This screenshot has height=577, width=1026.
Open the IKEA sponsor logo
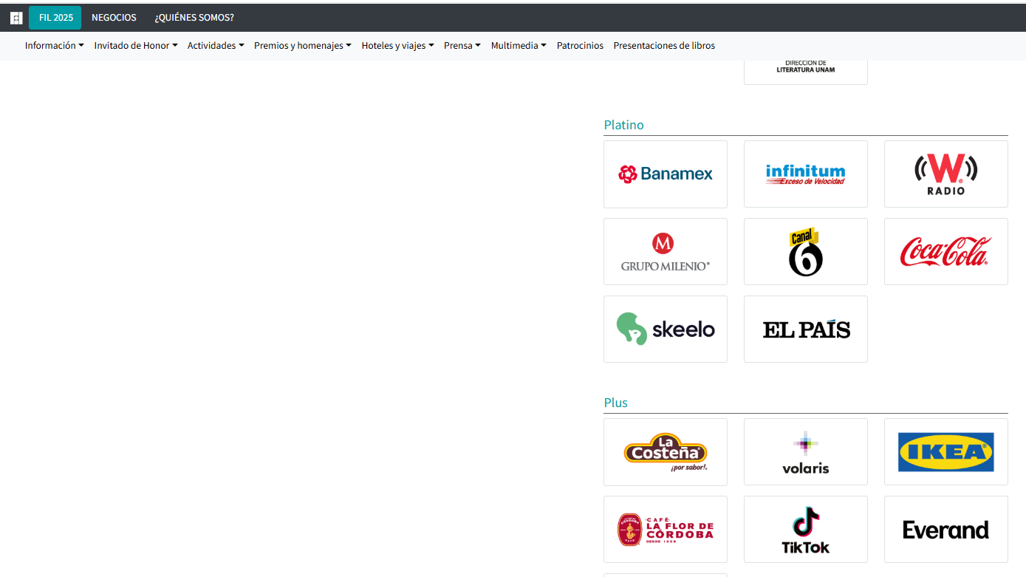(x=945, y=452)
